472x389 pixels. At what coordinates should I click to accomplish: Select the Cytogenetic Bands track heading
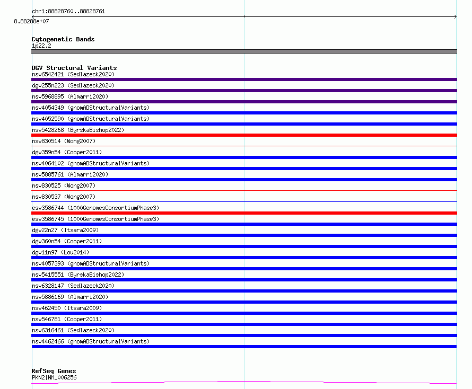tap(63, 39)
